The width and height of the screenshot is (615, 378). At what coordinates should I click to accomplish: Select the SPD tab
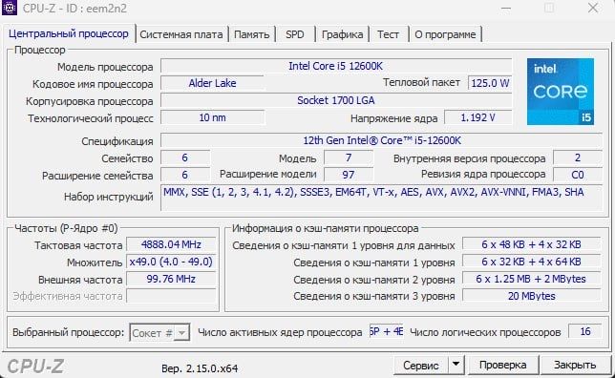(x=295, y=34)
